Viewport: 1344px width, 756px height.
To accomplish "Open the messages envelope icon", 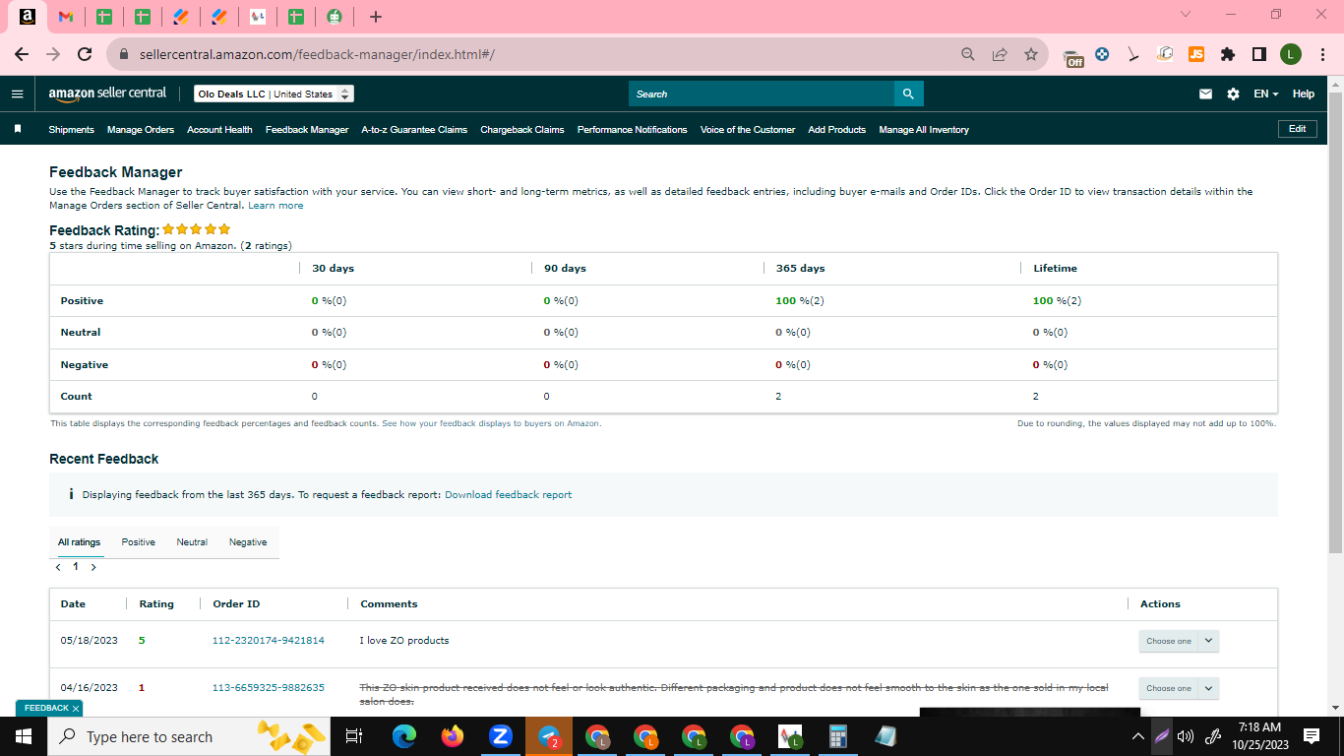I will 1205,94.
